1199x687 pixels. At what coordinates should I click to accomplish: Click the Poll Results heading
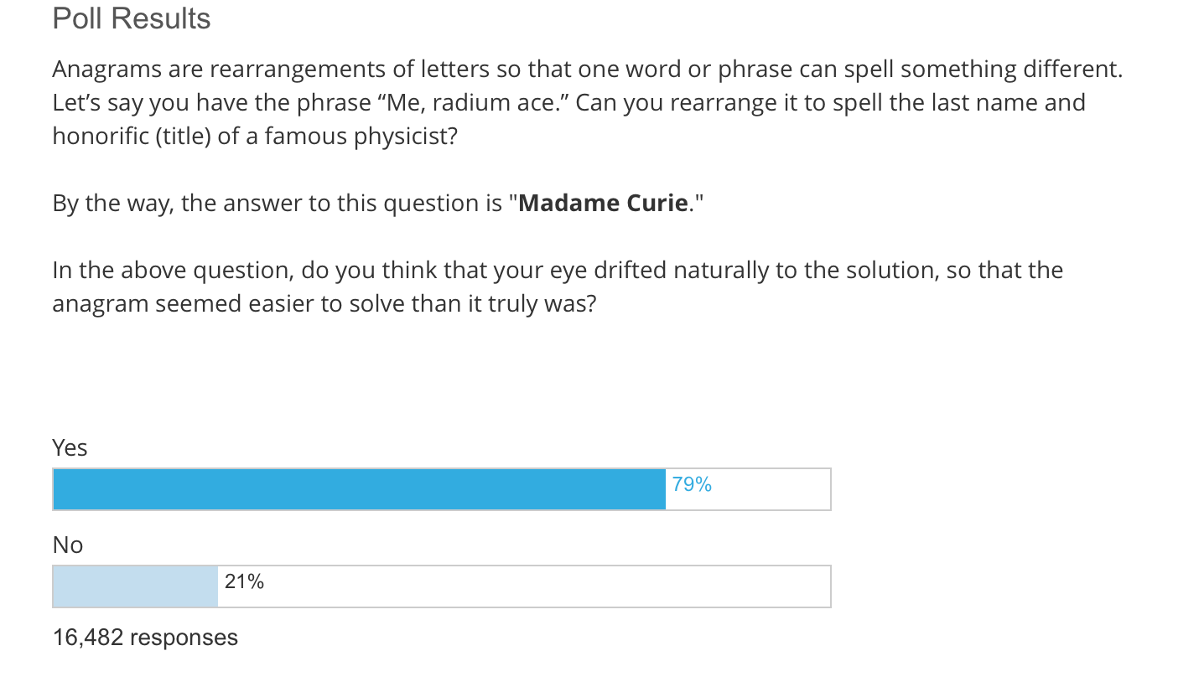click(x=132, y=18)
